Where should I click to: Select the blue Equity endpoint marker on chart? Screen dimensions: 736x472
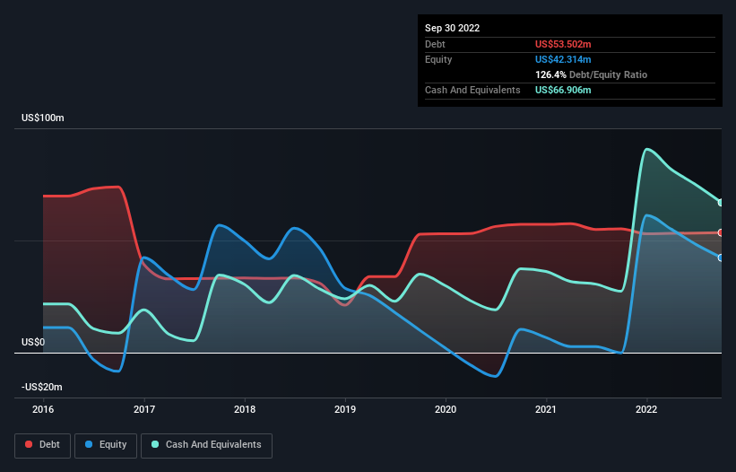pos(721,258)
